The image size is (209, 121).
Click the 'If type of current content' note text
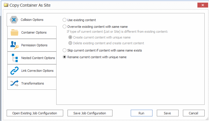coord(117,32)
